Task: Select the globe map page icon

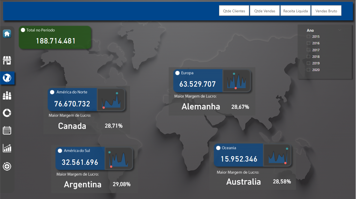Action: (x=7, y=78)
